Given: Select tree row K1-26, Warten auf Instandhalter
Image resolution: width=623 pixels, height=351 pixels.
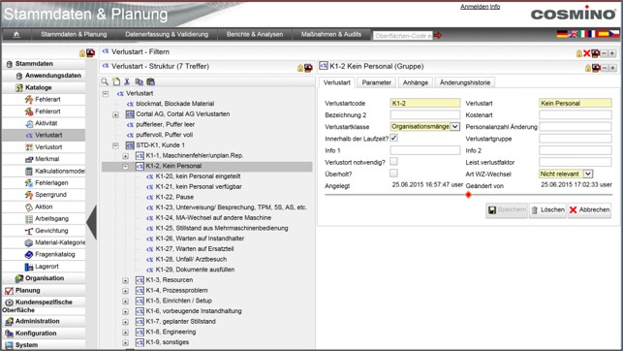Looking at the screenshot, I should (x=200, y=239).
